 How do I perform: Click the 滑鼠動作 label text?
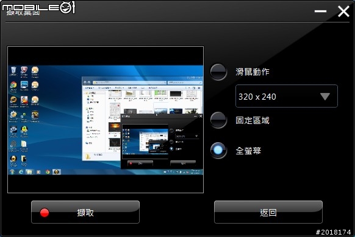253,72
